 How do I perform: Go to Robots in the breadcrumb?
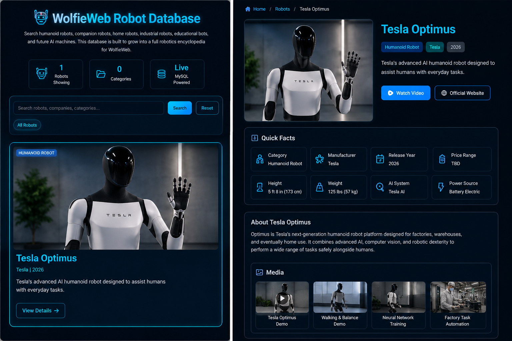(282, 9)
